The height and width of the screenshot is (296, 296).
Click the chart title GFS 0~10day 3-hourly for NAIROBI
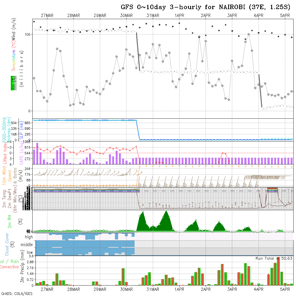pyautogui.click(x=205, y=7)
